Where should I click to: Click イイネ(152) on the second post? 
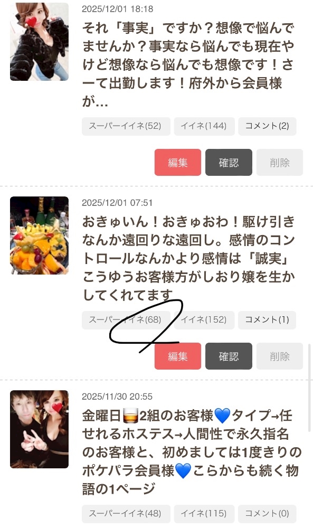[x=204, y=320]
